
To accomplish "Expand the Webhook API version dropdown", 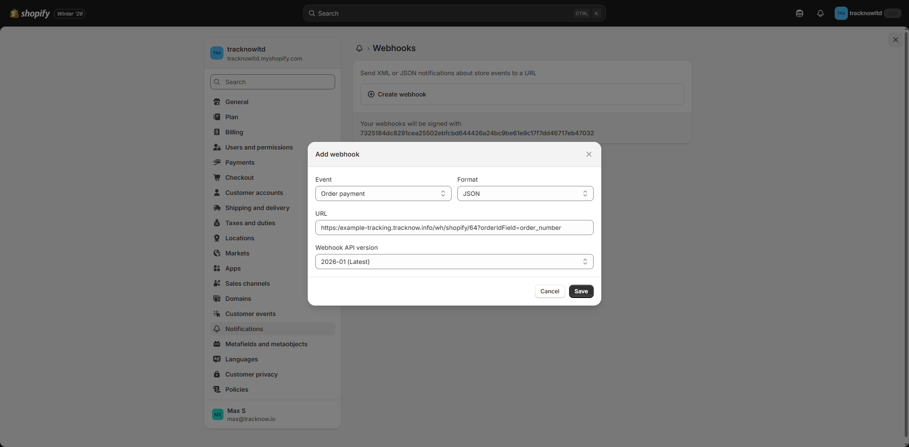I will pyautogui.click(x=454, y=262).
